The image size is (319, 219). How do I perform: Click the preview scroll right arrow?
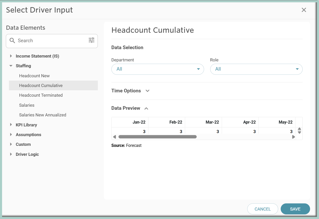point(293,137)
